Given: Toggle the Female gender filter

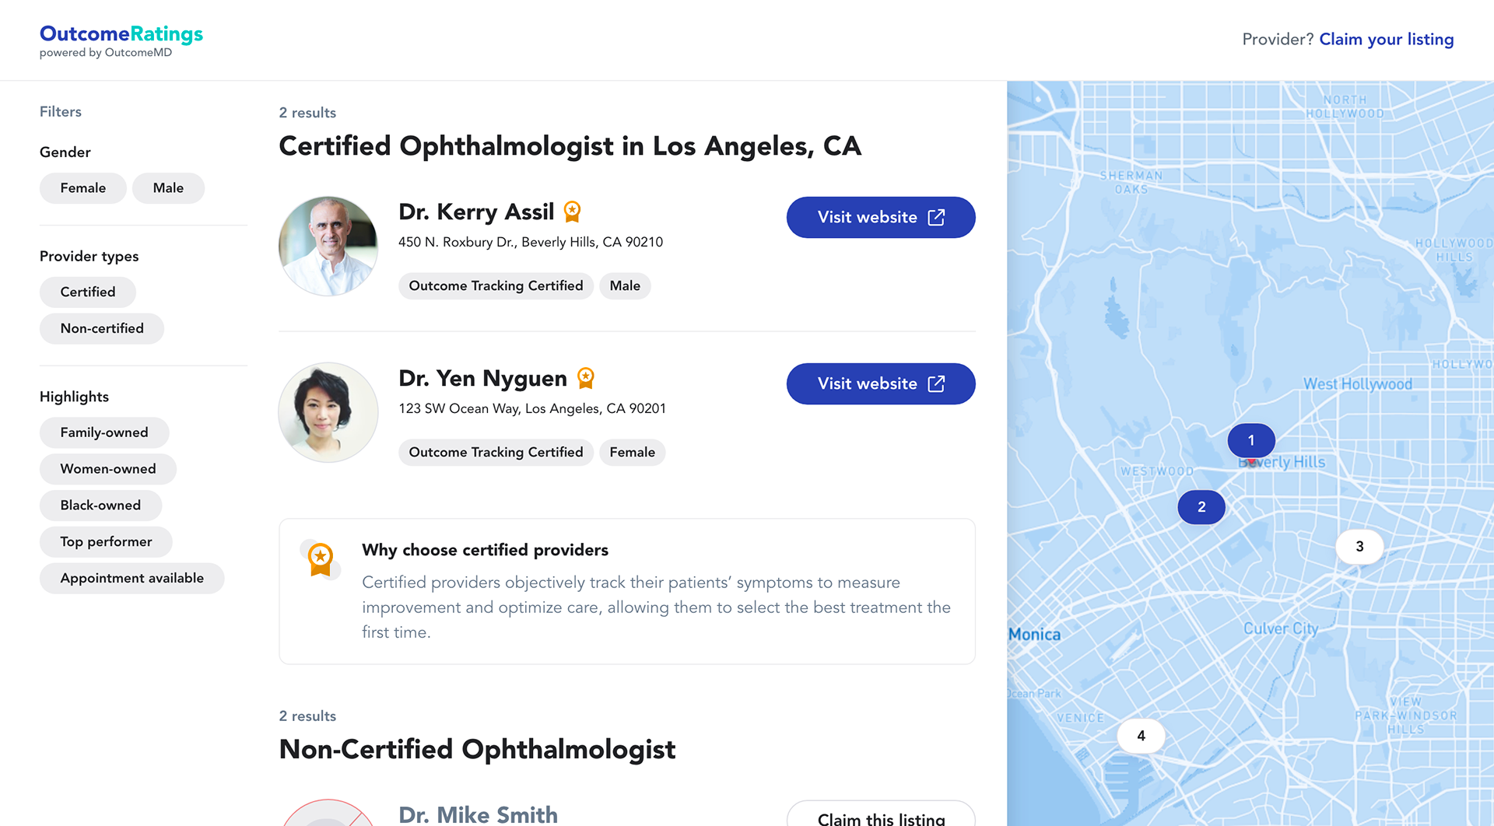Looking at the screenshot, I should pyautogui.click(x=82, y=188).
